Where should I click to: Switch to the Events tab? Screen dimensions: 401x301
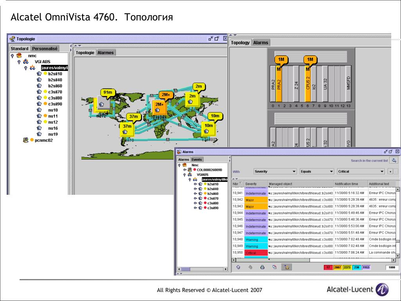tap(197, 160)
